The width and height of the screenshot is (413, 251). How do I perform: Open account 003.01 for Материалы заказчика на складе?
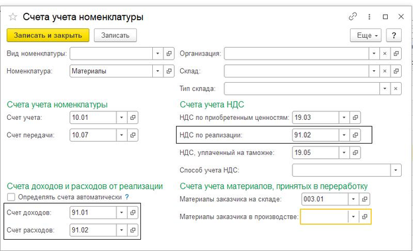(365, 199)
